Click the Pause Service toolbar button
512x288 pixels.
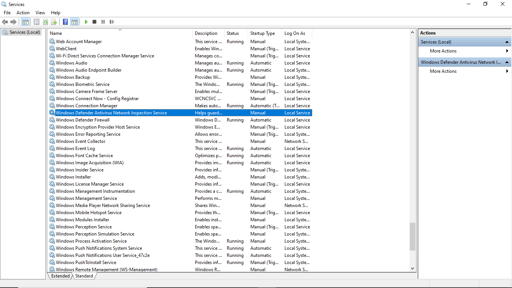[x=103, y=22]
